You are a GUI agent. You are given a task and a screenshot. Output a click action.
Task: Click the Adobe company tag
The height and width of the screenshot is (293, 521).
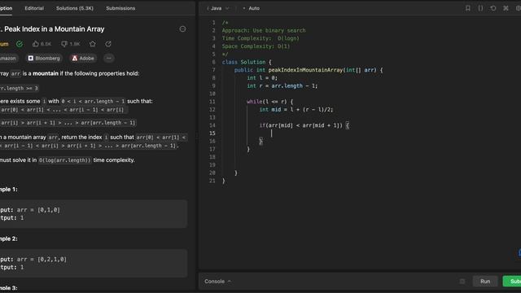click(83, 58)
